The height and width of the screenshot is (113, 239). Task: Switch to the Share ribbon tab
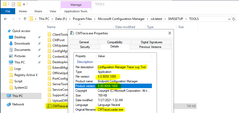38,11
